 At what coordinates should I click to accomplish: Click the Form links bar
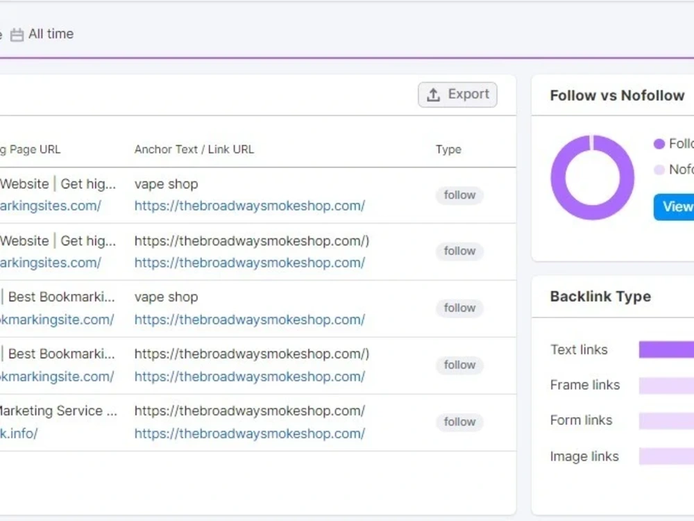point(666,420)
